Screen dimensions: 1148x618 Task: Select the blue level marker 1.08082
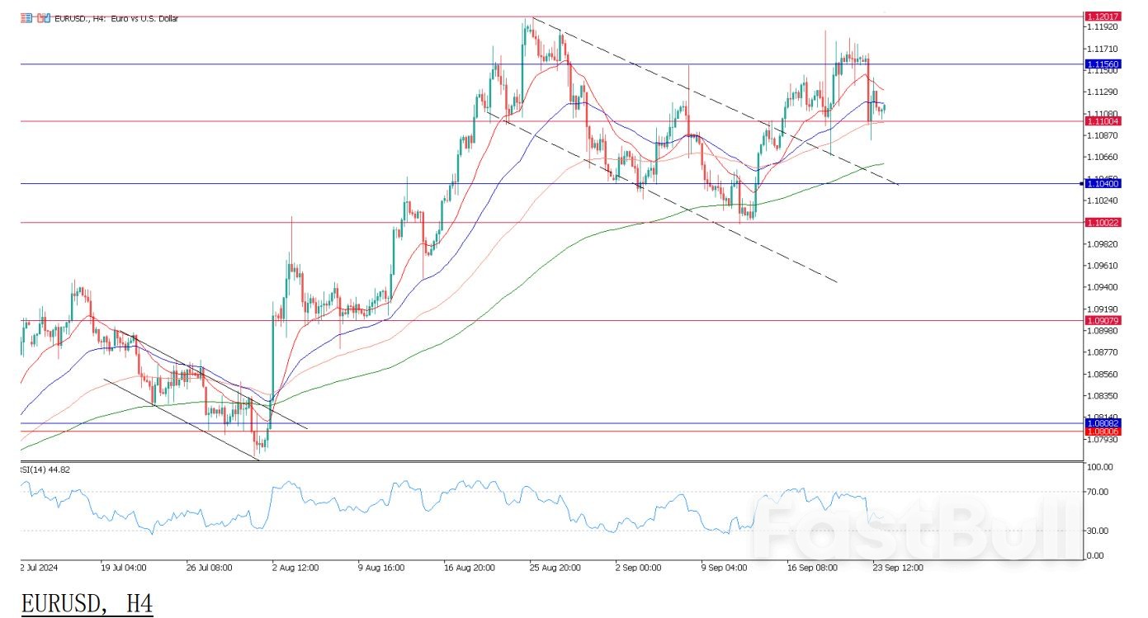tap(1104, 422)
